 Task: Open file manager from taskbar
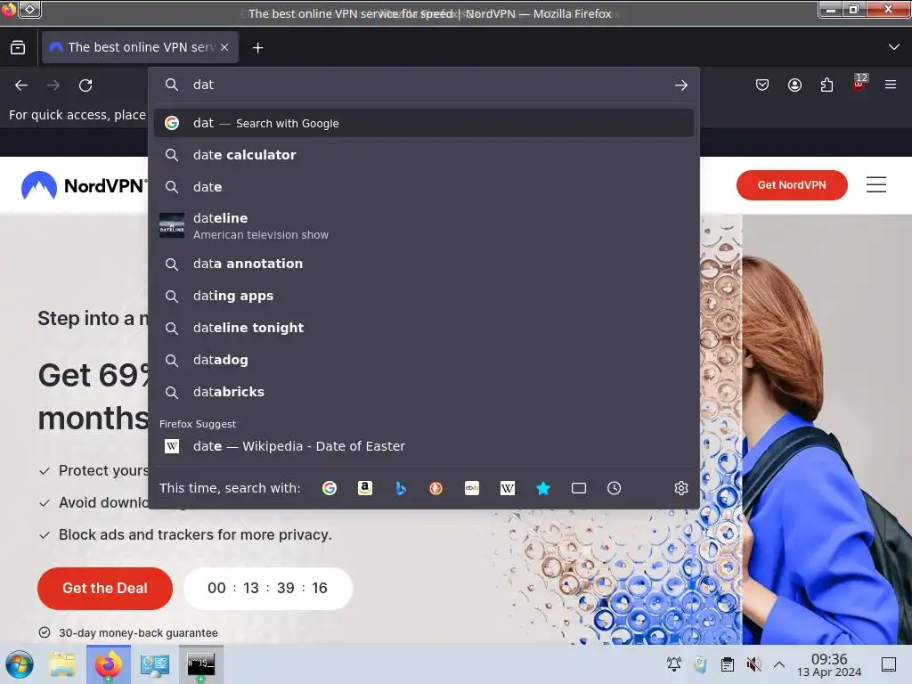62,664
